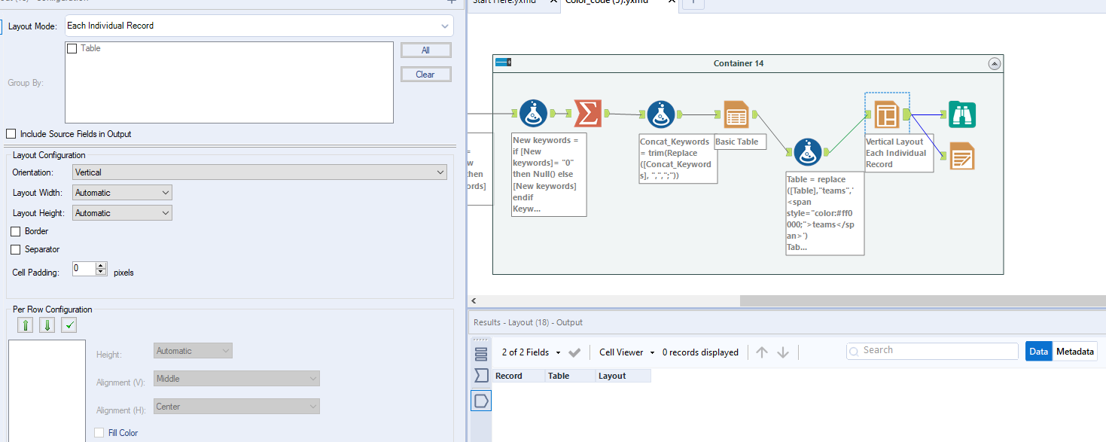Viewport: 1106px width, 442px height.
Task: Switch to the Metadata view in Results
Action: coord(1074,351)
